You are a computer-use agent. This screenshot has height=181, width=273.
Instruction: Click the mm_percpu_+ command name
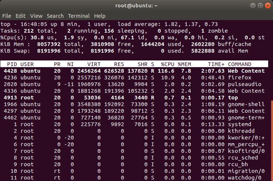[246, 144]
